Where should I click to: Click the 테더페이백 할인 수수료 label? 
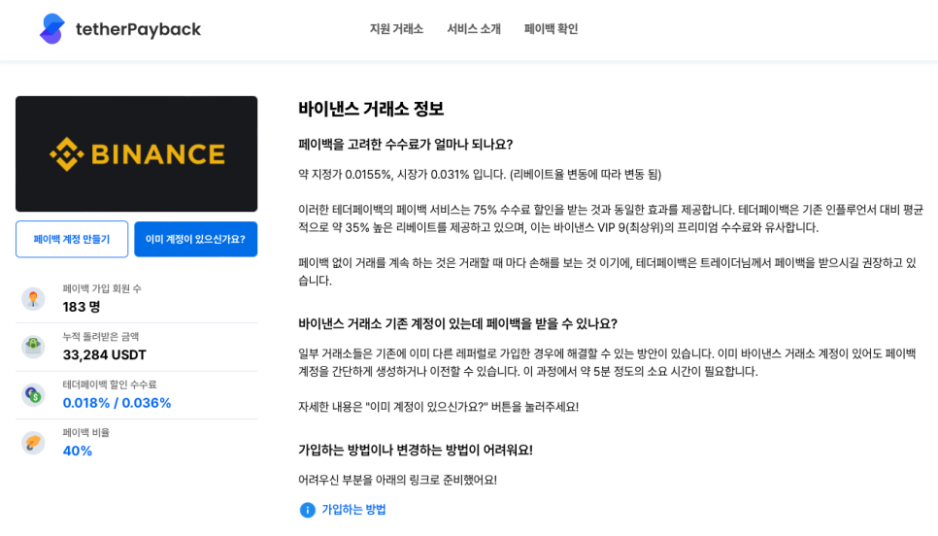(x=110, y=385)
